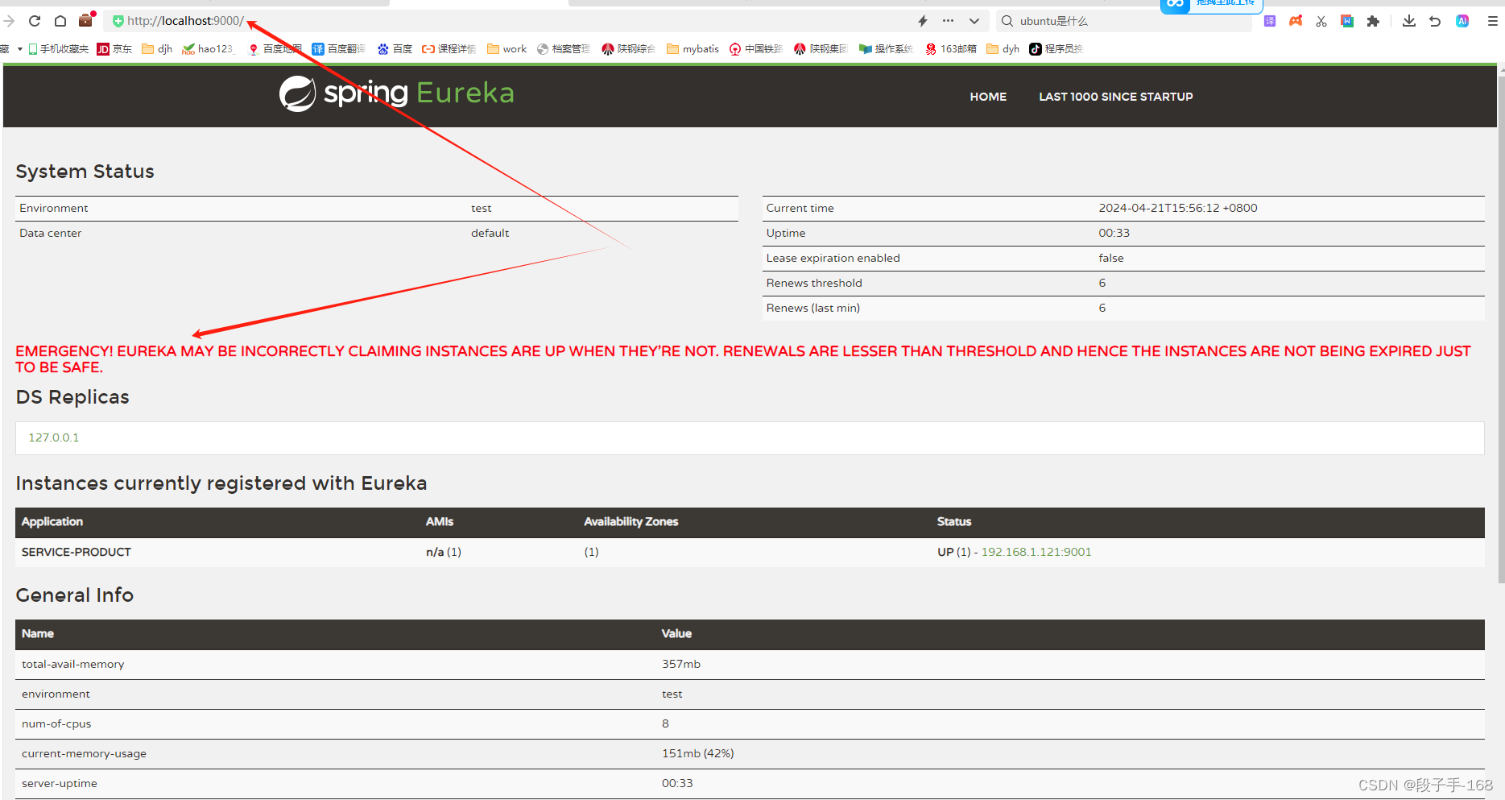
Task: Go to the browser home page icon
Action: click(x=60, y=21)
